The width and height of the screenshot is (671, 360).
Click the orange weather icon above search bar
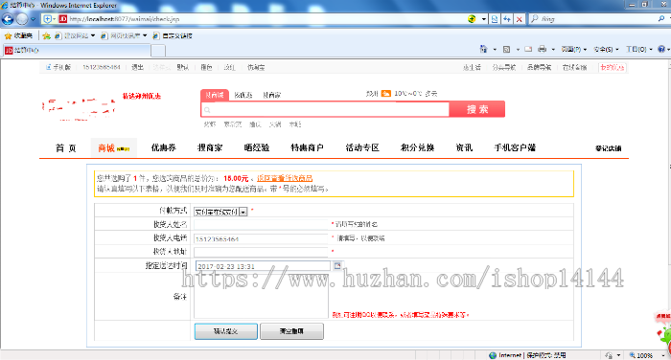(x=386, y=93)
